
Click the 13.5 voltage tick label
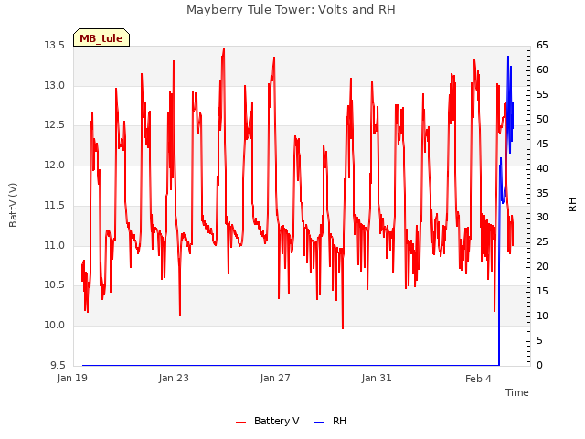coord(55,46)
